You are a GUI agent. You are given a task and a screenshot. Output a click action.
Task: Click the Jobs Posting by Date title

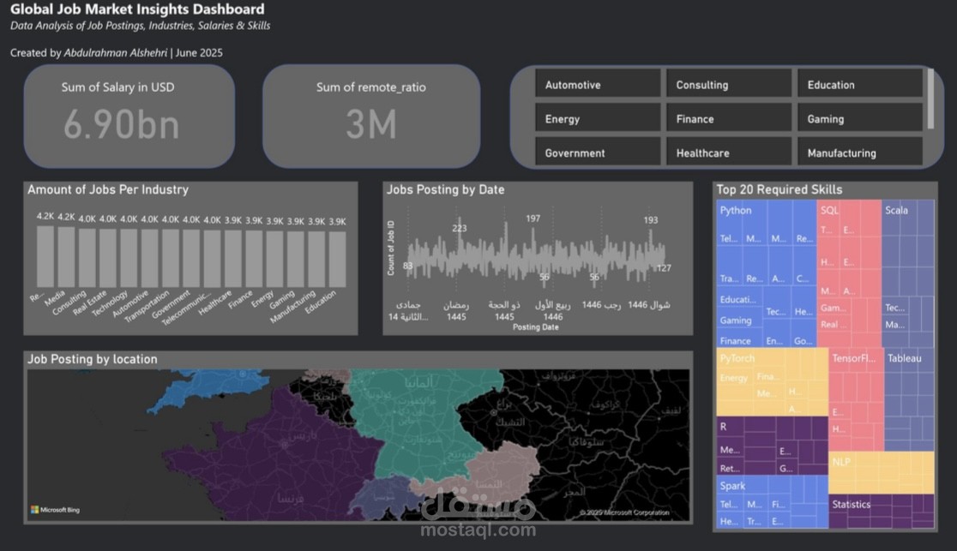point(446,189)
